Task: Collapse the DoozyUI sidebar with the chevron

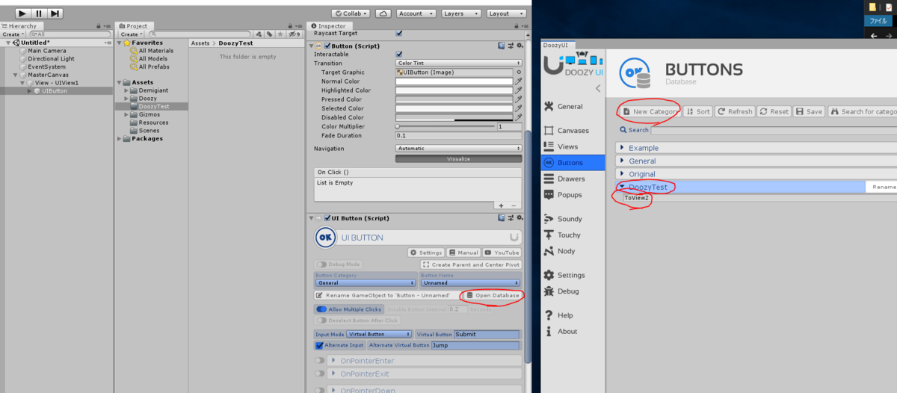Action: click(x=598, y=89)
